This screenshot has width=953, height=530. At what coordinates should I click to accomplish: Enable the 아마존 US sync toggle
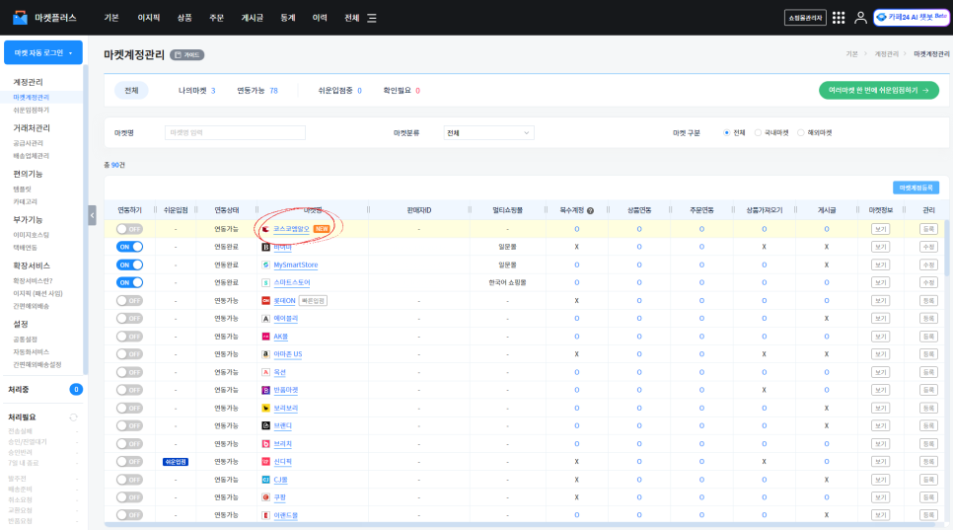click(x=129, y=354)
